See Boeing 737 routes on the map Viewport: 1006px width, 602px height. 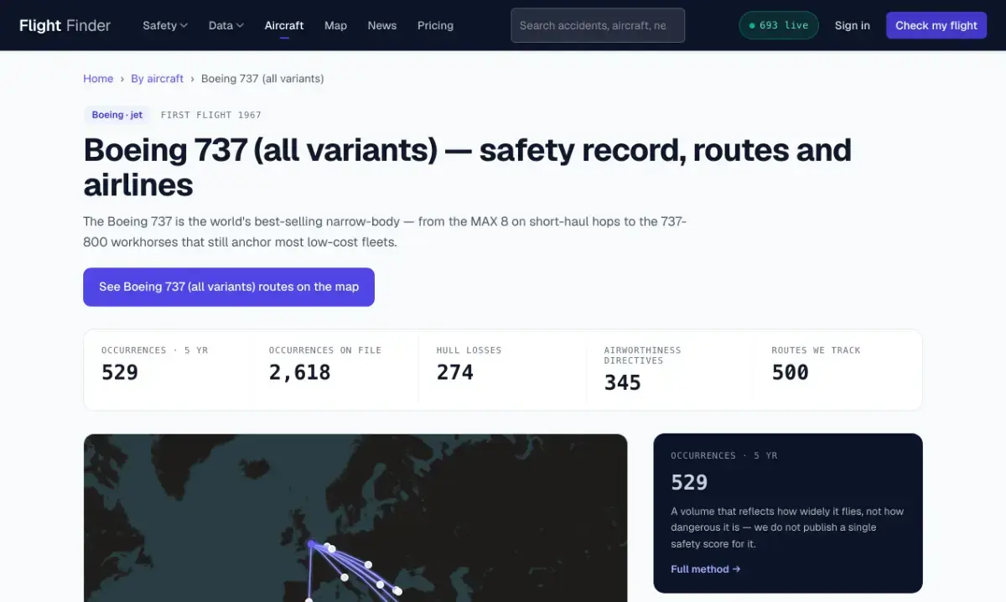(229, 287)
